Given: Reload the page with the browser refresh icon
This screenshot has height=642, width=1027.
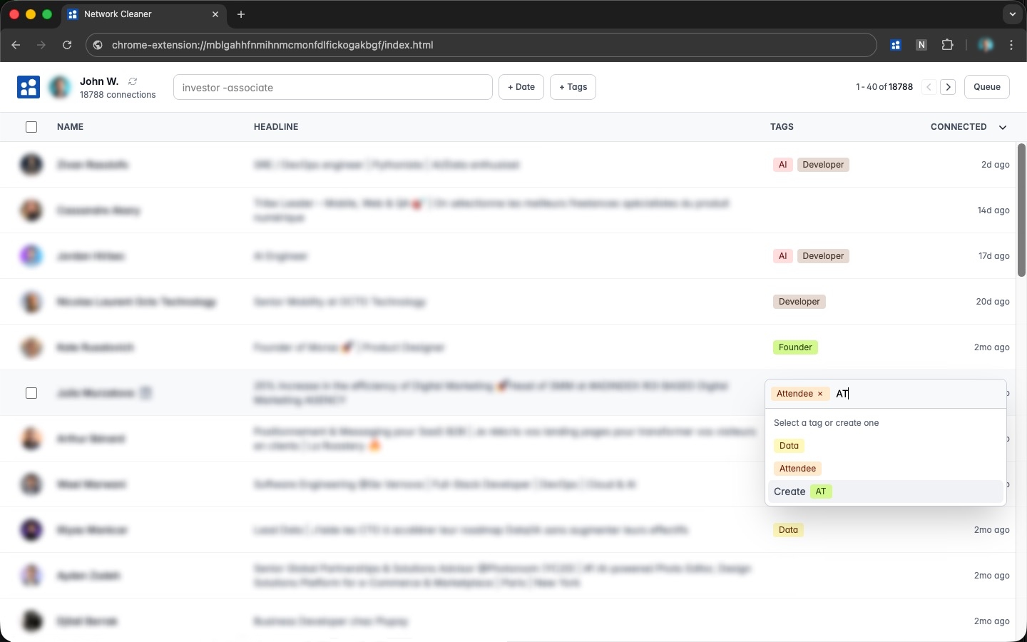Looking at the screenshot, I should click(x=66, y=45).
